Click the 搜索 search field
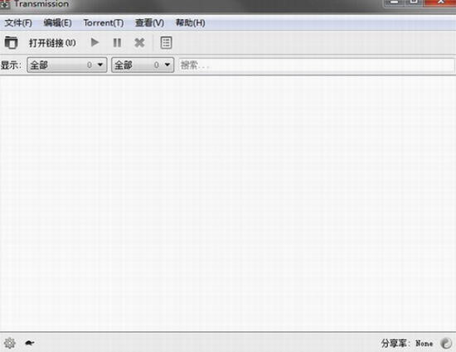 [x=316, y=65]
